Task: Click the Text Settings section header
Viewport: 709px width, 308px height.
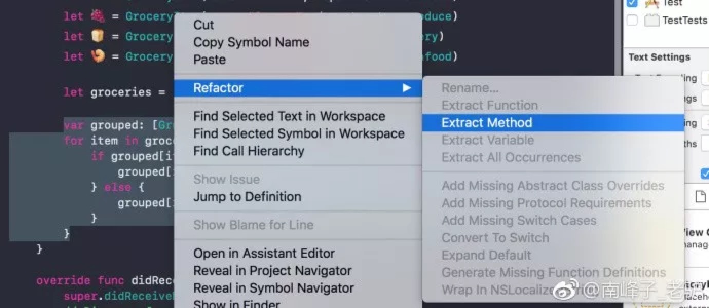Action: tap(659, 57)
